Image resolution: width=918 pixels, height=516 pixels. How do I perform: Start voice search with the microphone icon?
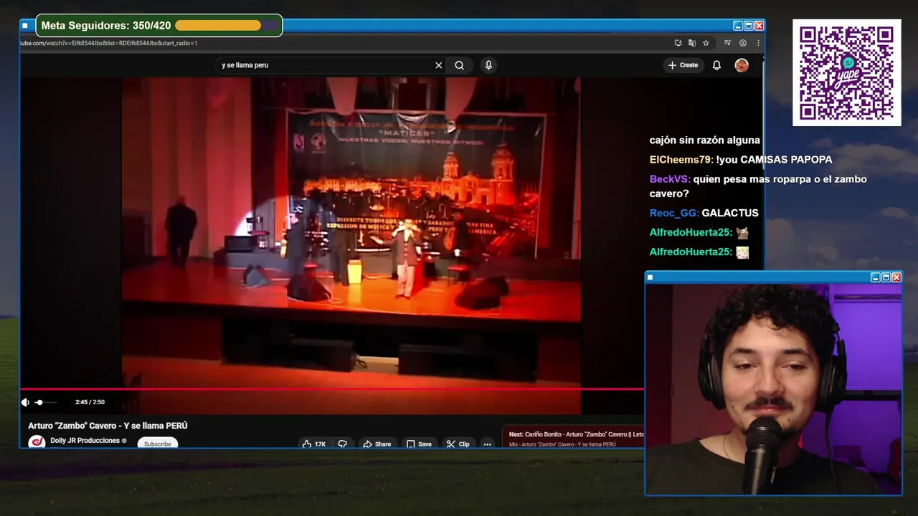tap(488, 65)
